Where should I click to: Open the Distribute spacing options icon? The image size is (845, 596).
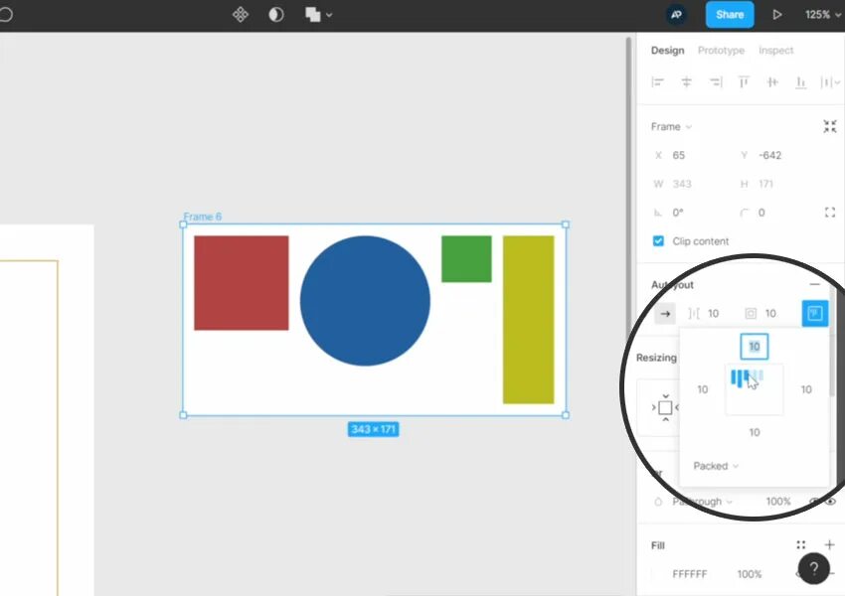click(x=829, y=81)
